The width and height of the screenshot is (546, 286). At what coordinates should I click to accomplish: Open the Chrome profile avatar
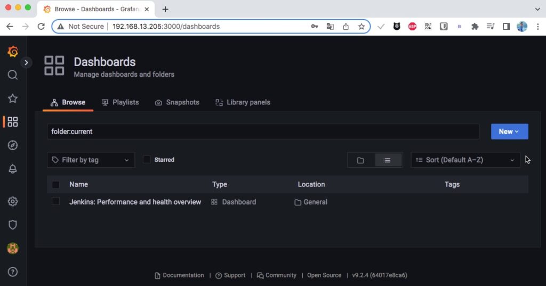click(x=521, y=27)
